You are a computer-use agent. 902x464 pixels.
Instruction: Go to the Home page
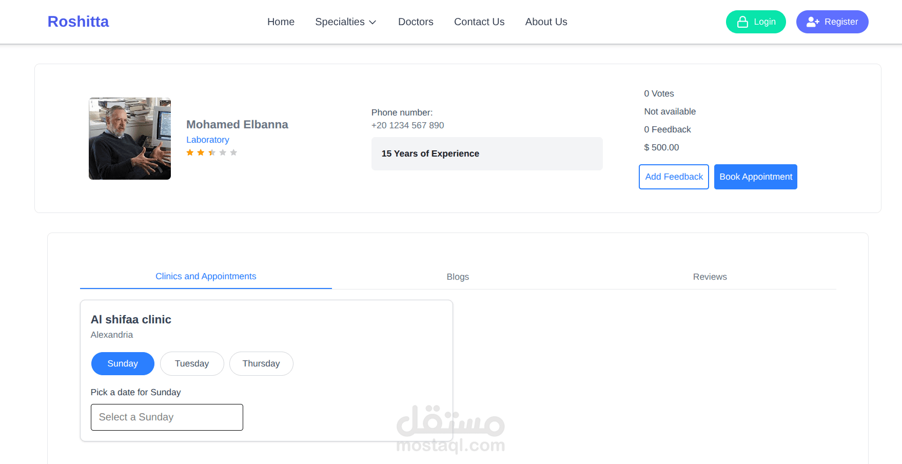281,22
